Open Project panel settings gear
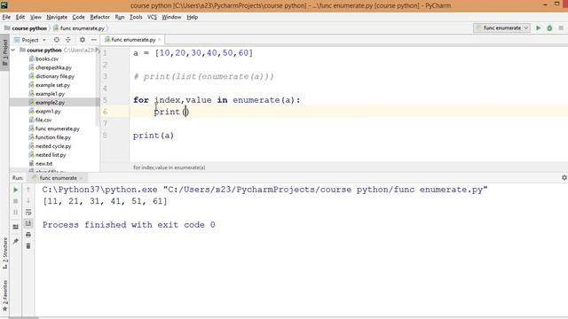568x319 pixels. 83,40
